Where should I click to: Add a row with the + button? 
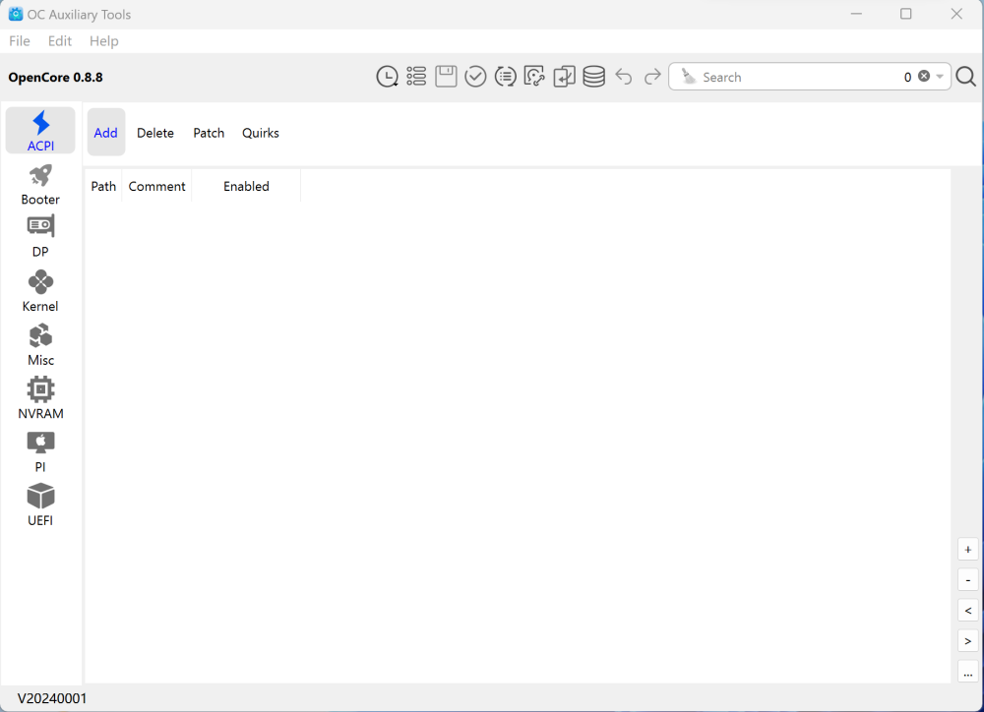[x=967, y=550]
